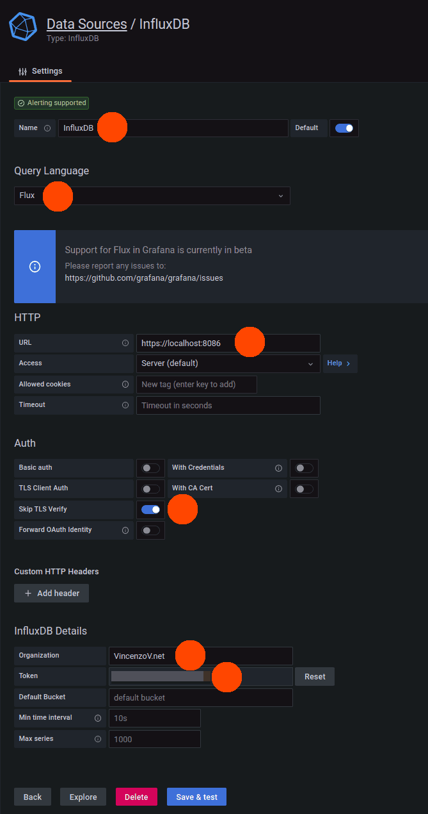428x814 pixels.
Task: Click the Max series input field
Action: (x=155, y=739)
